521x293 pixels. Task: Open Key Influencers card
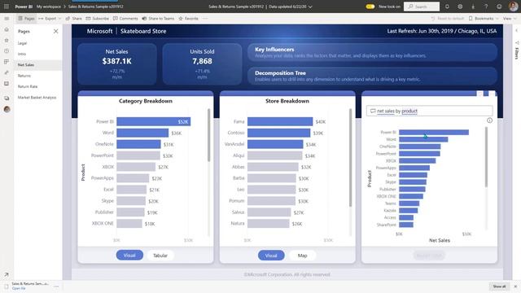(372, 52)
